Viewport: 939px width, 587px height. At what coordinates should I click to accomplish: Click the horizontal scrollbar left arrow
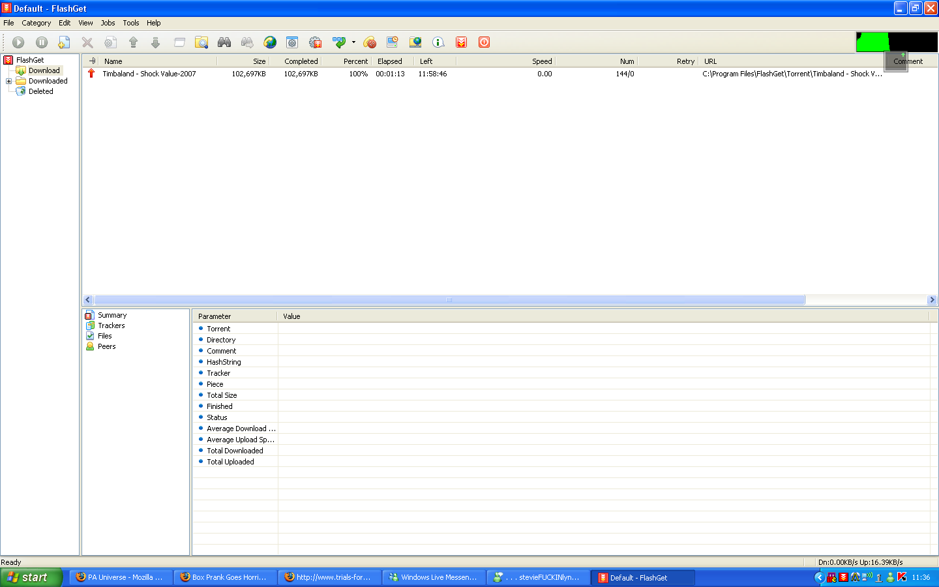point(88,300)
